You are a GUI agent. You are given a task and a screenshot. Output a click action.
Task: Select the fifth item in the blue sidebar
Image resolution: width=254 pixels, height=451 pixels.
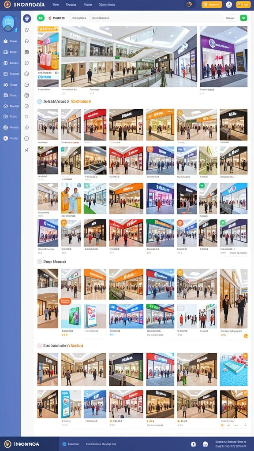click(x=11, y=85)
